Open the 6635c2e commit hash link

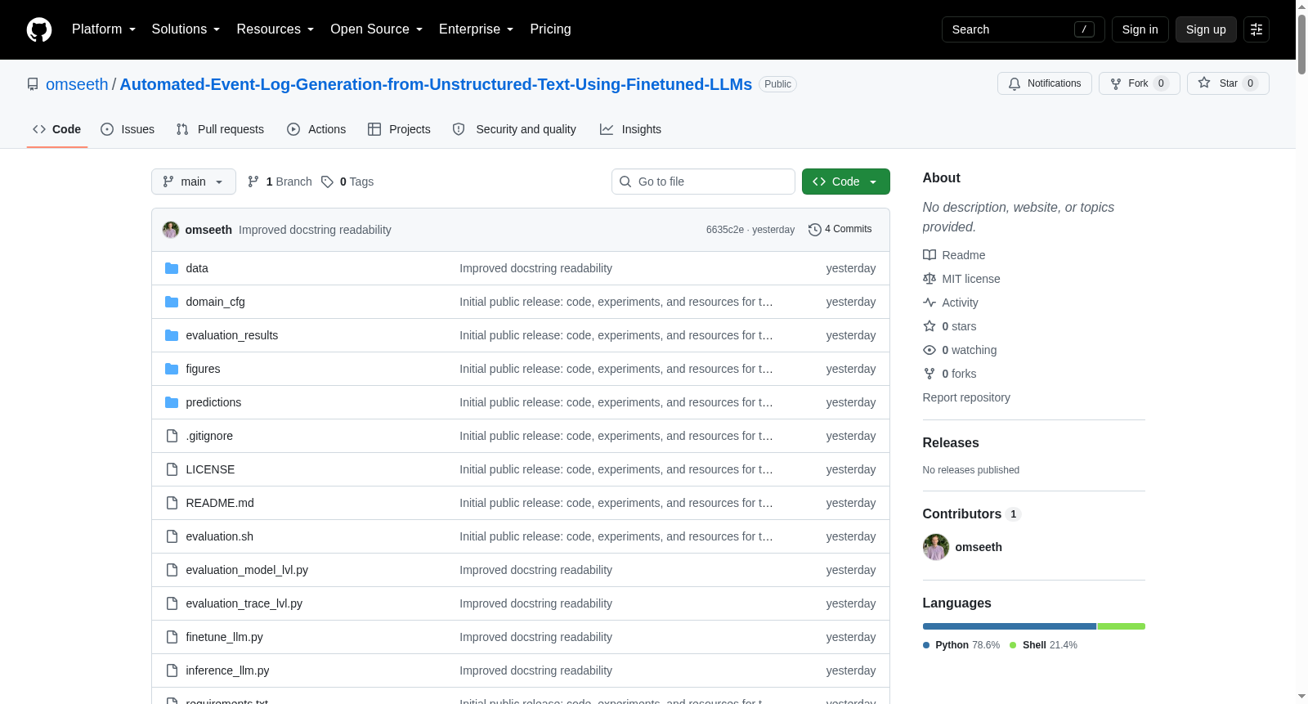click(725, 230)
